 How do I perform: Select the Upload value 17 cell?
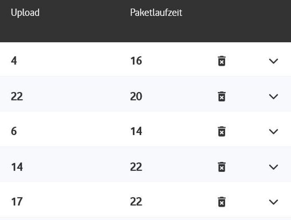pyautogui.click(x=17, y=202)
